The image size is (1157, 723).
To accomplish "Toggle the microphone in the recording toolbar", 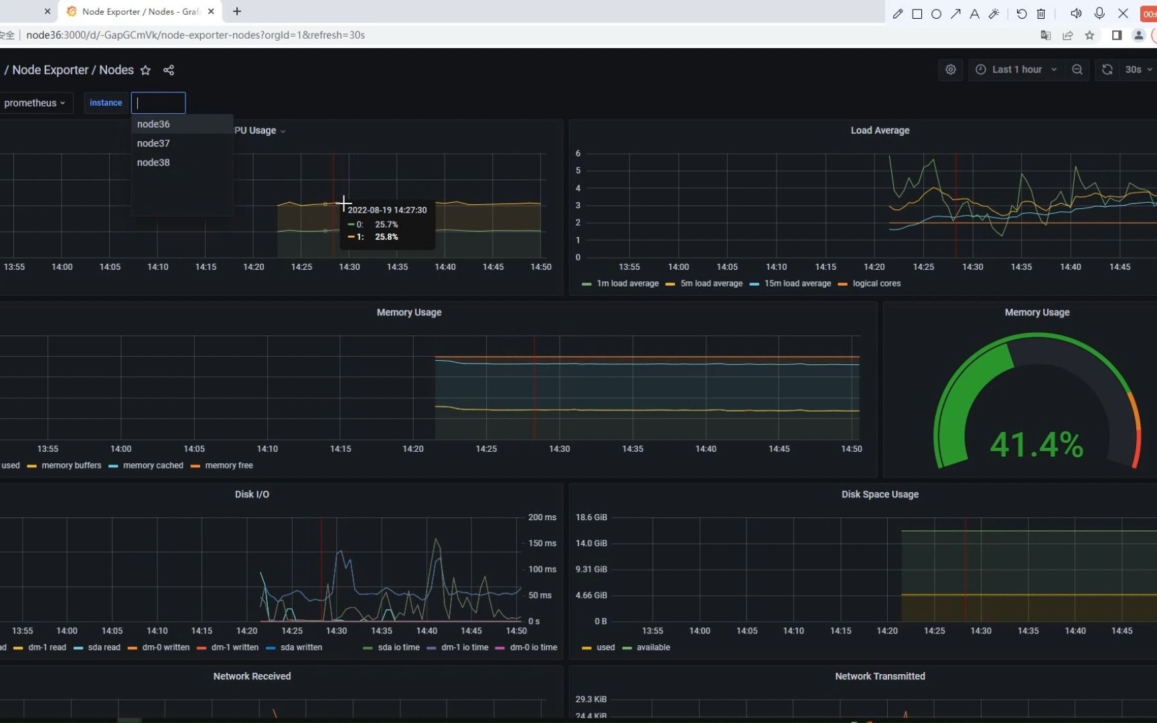I will point(1099,13).
